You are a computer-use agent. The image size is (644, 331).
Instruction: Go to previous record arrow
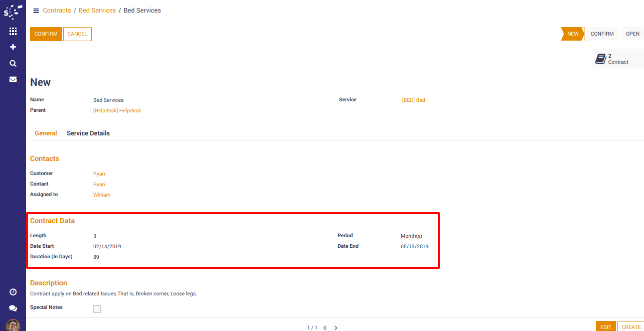(325, 328)
